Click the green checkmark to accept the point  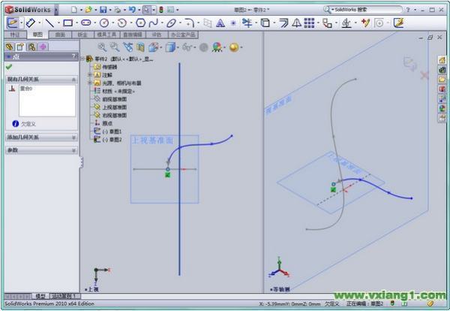(9, 67)
